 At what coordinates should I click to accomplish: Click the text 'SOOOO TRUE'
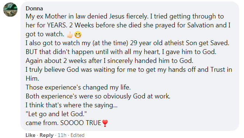point(81,123)
